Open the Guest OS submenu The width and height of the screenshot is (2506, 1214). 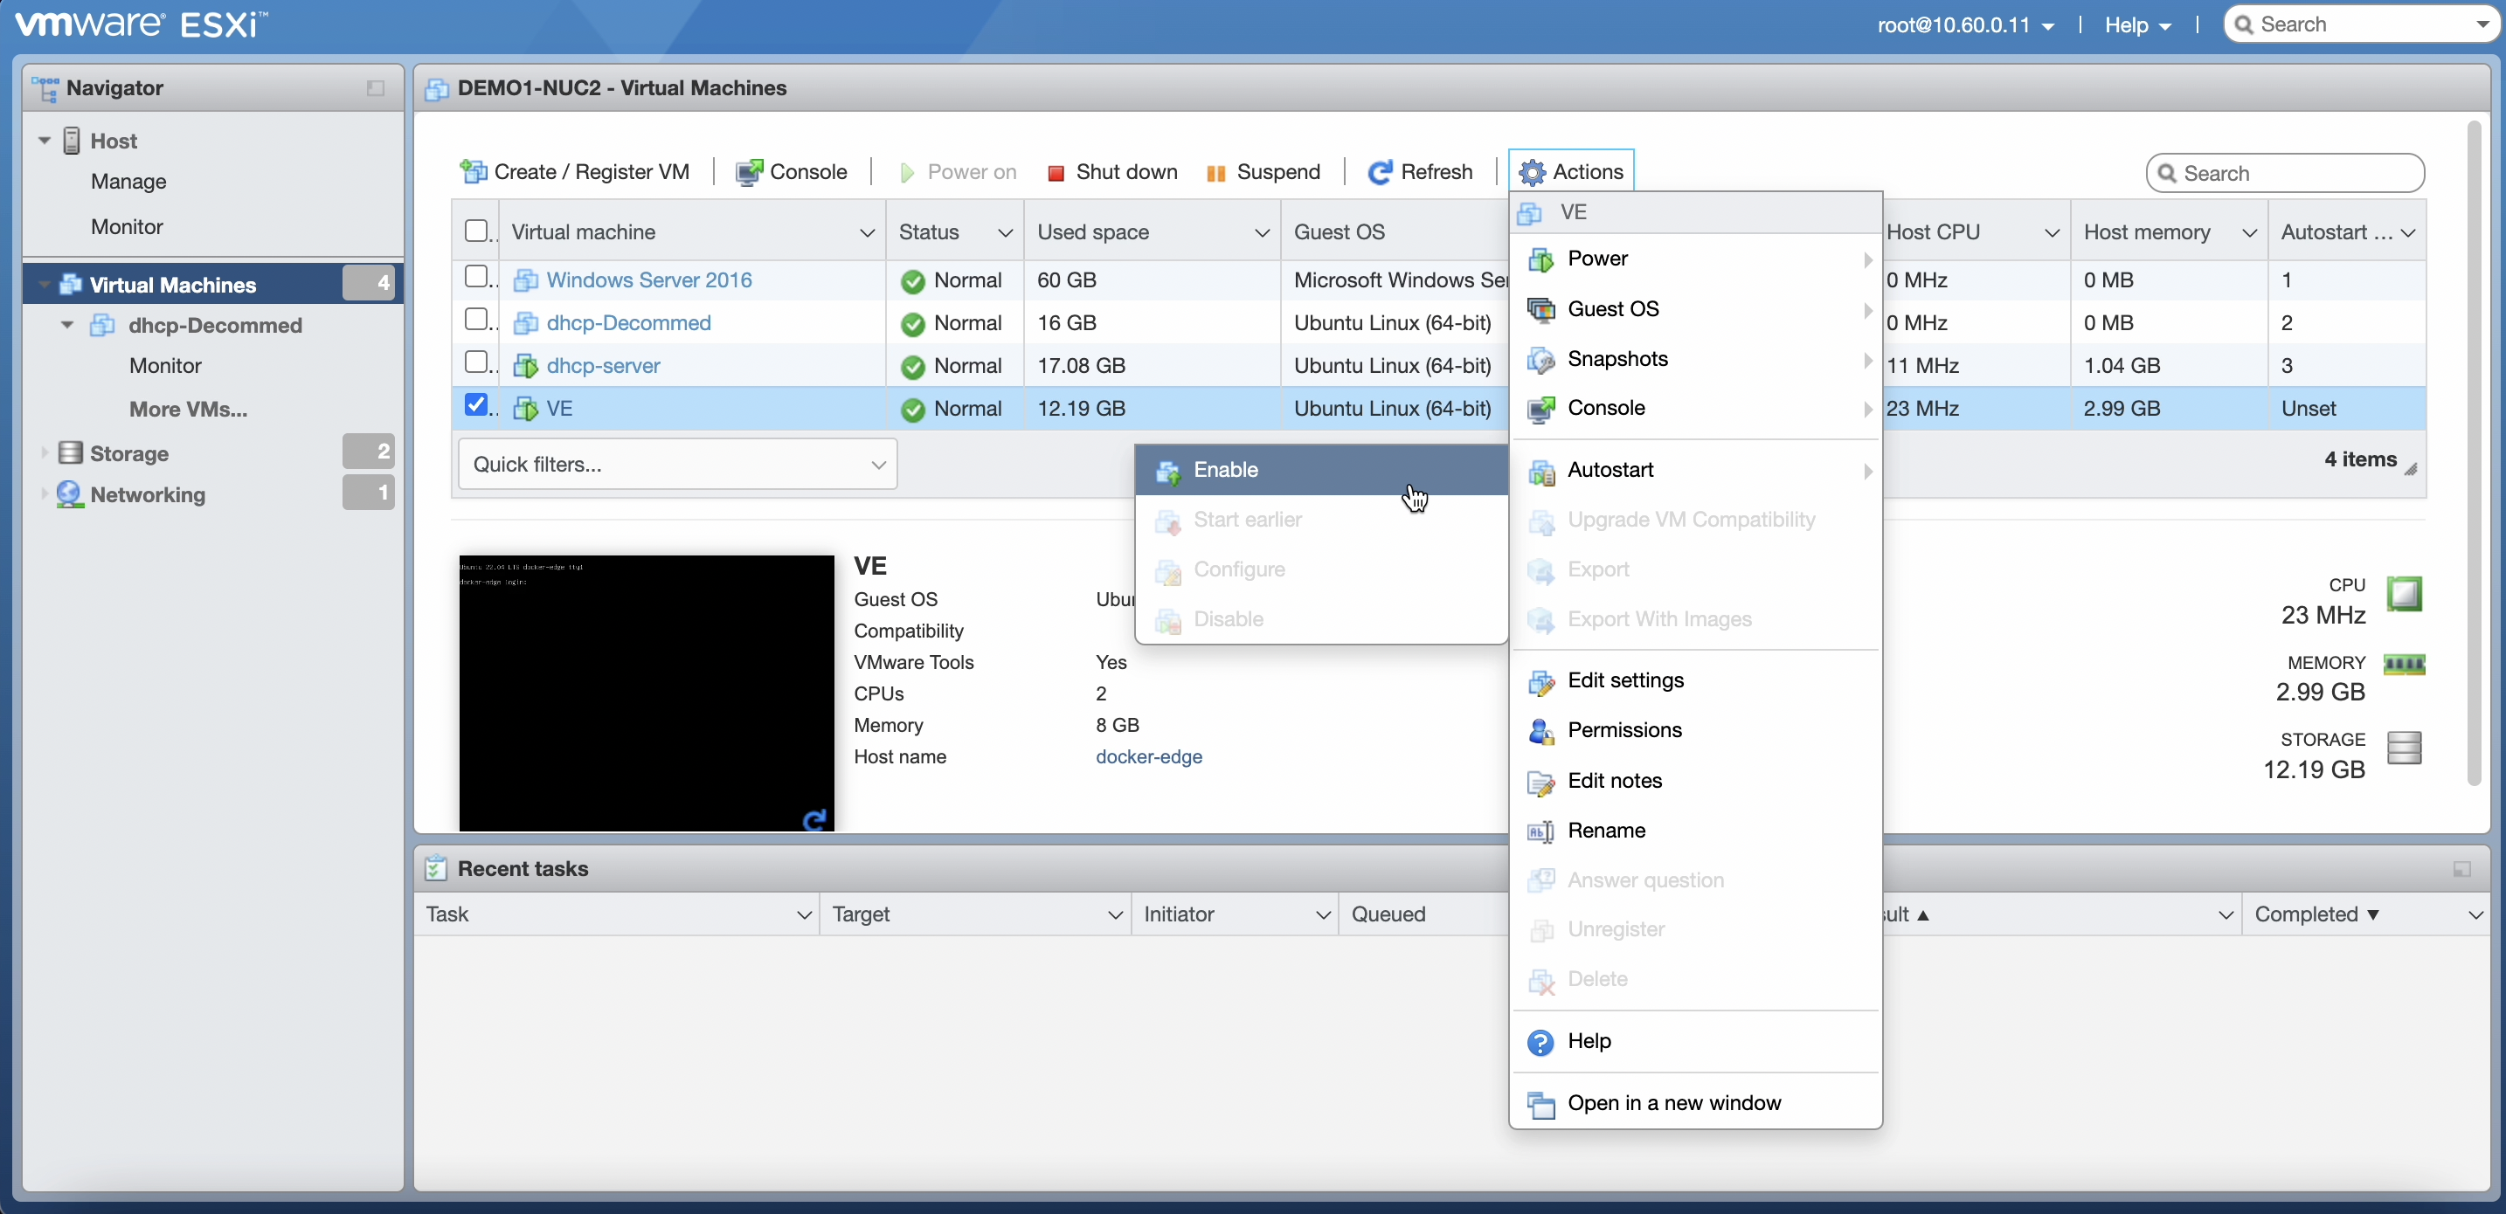pos(1696,309)
